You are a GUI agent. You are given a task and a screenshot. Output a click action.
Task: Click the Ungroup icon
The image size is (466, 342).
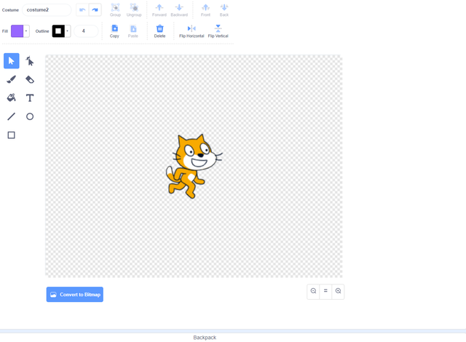[x=134, y=10]
